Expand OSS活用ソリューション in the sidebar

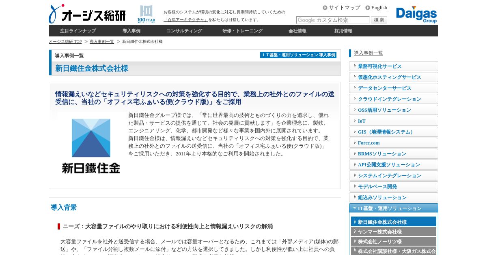tap(394, 110)
